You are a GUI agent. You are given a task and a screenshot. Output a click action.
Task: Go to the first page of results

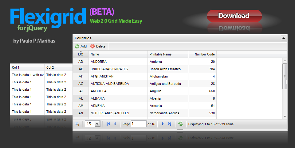point(108,124)
